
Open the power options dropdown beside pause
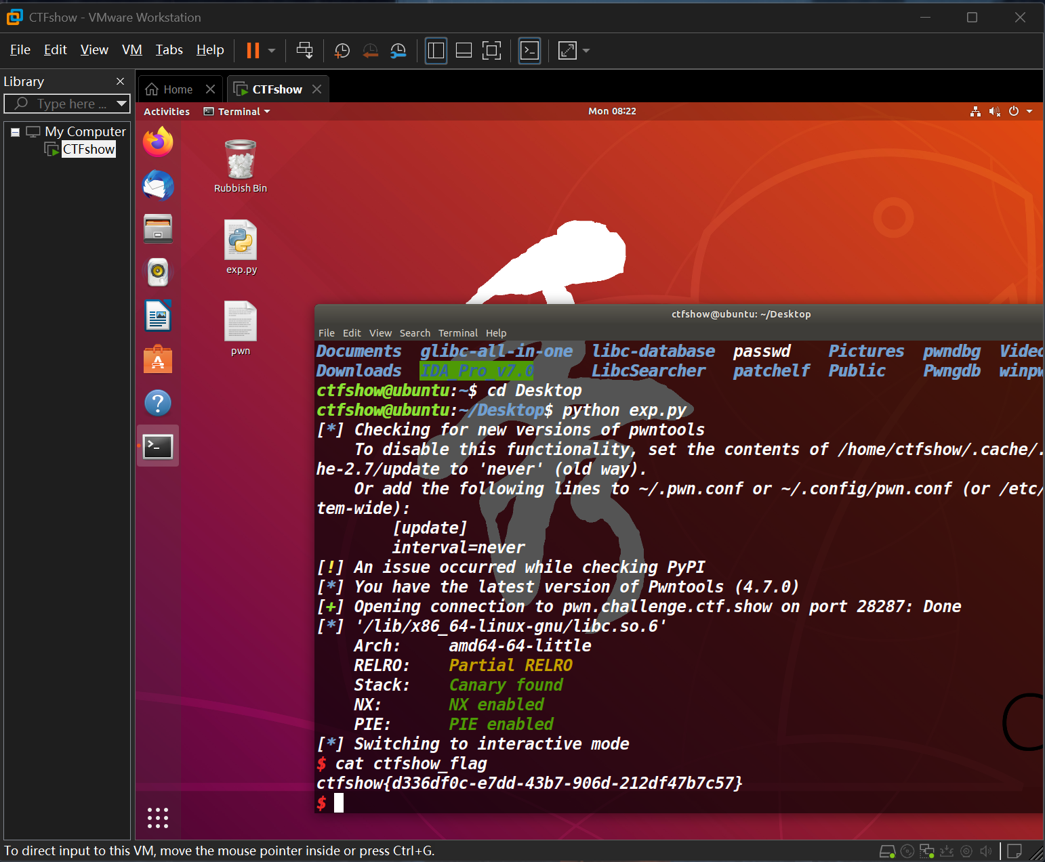coord(272,51)
